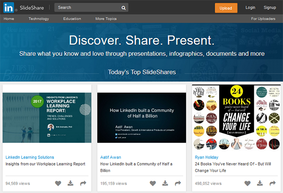Click the search magnifier icon

pyautogui.click(x=124, y=8)
